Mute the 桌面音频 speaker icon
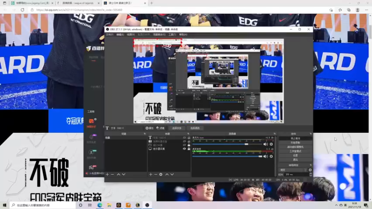The width and height of the screenshot is (372, 209). pos(266,157)
